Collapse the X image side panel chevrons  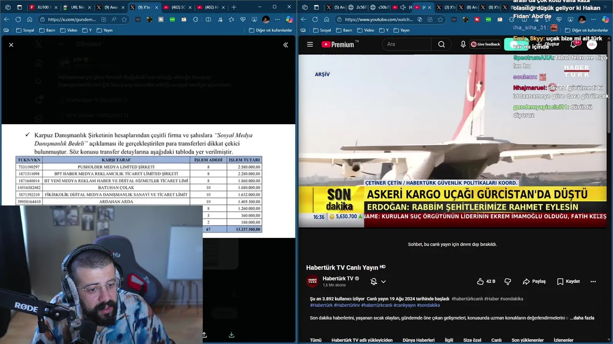click(x=285, y=44)
